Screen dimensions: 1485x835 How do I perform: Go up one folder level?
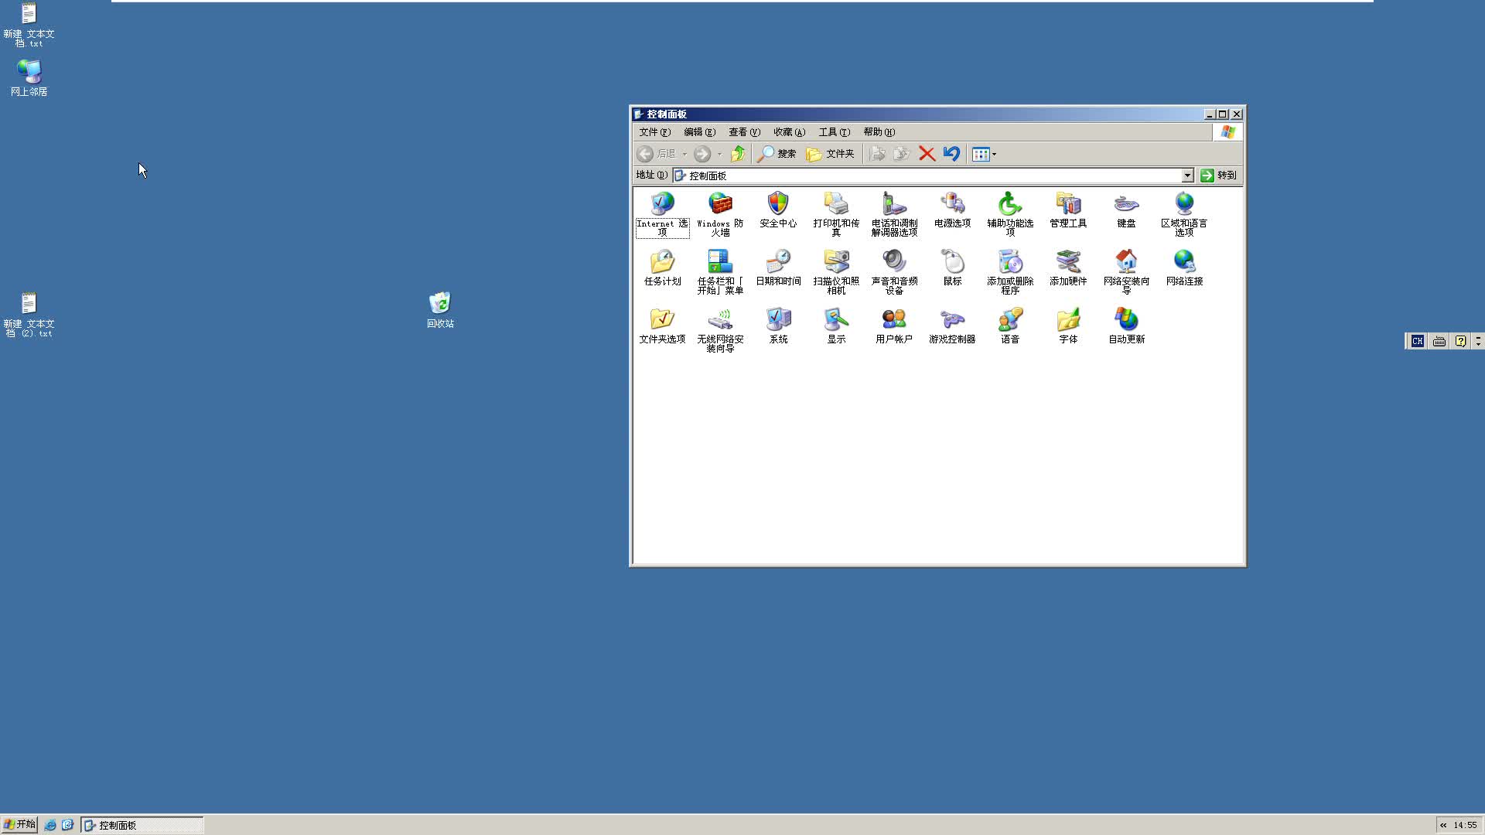coord(738,154)
